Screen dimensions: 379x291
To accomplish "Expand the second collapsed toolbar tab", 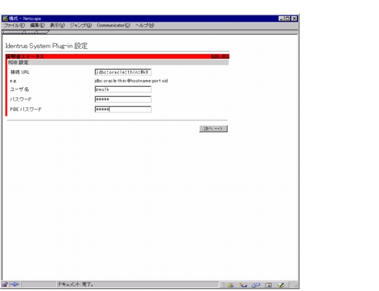I will 30,32.
